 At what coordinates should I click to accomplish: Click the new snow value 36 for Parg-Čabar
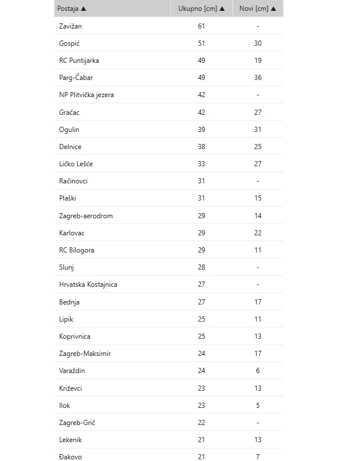click(258, 78)
